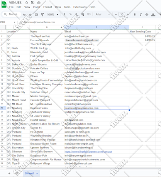Viewport: 161px width, 177px height.
Task: Click the New Sending Date header cell
Action: (142, 32)
